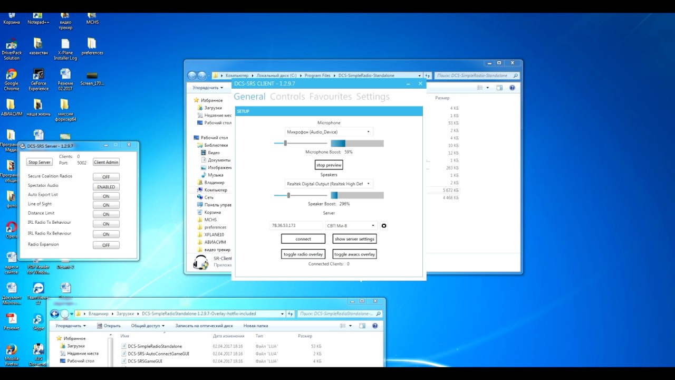
Task: Select the АВИАСИМ desktop folder icon
Action: [11, 108]
